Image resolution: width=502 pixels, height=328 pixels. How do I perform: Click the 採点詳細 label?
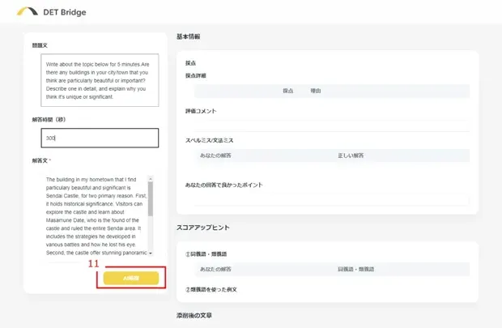tap(196, 75)
